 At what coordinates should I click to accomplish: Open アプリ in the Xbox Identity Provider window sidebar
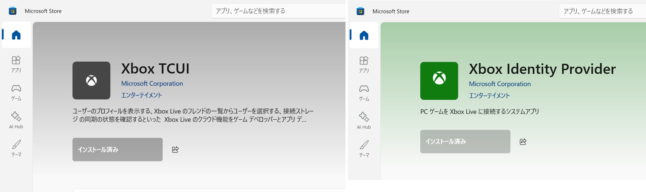pos(364,64)
